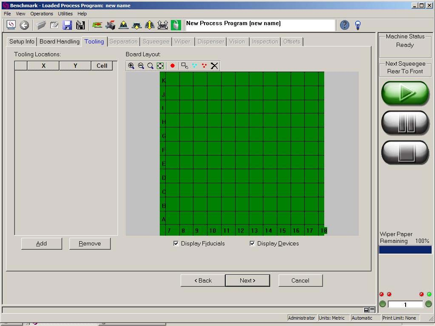This screenshot has height=326, width=435.
Task: Click the raise table up-arrow icon
Action: 124,25
